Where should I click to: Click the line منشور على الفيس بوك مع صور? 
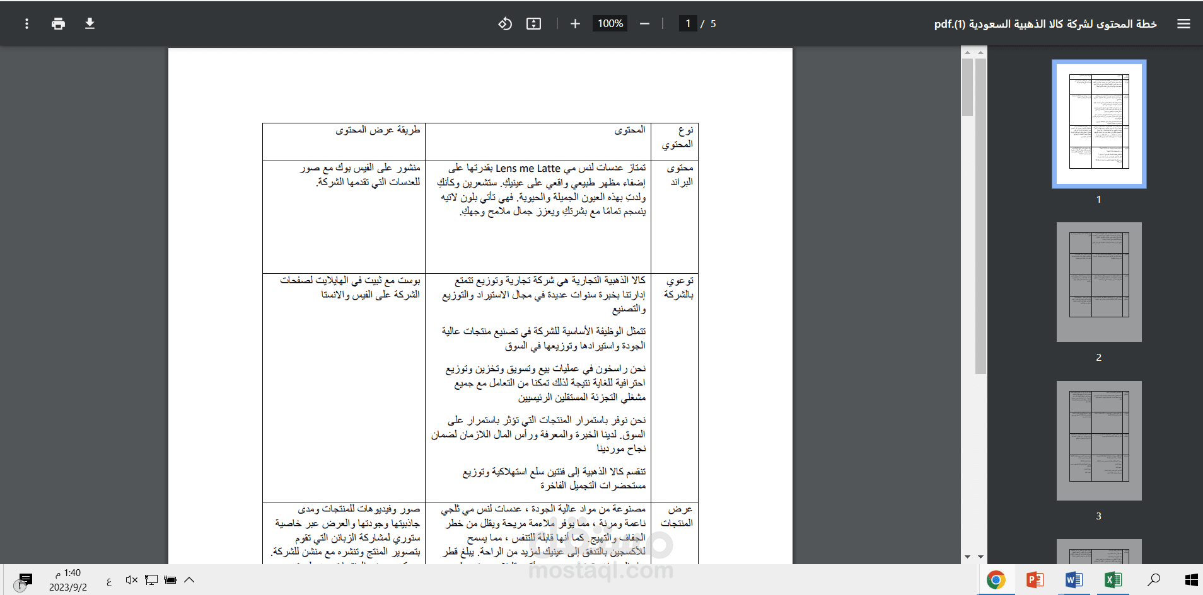tap(359, 167)
